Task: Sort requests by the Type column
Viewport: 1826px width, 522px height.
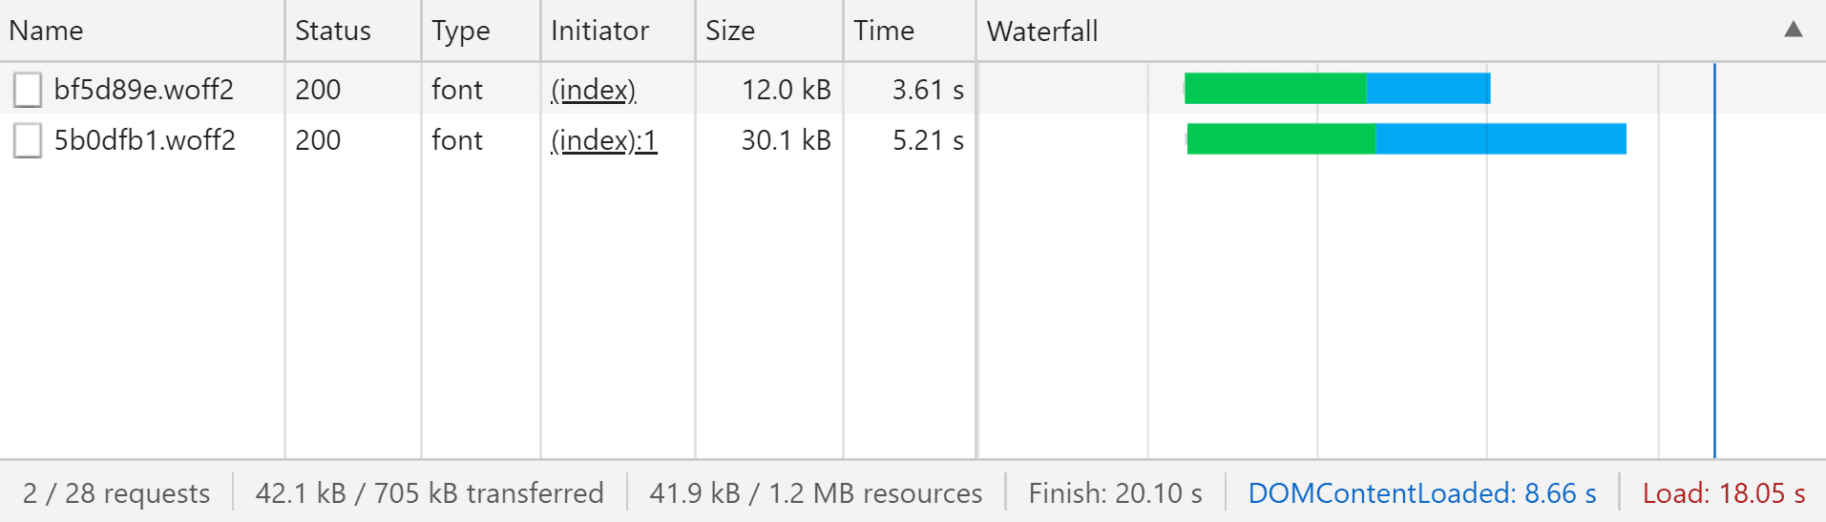Action: click(460, 31)
